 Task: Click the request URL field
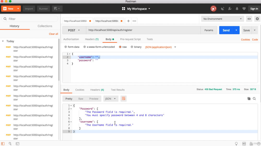tap(143, 30)
